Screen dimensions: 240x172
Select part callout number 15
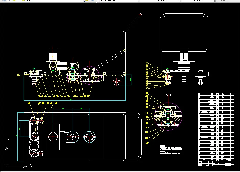click(56, 103)
